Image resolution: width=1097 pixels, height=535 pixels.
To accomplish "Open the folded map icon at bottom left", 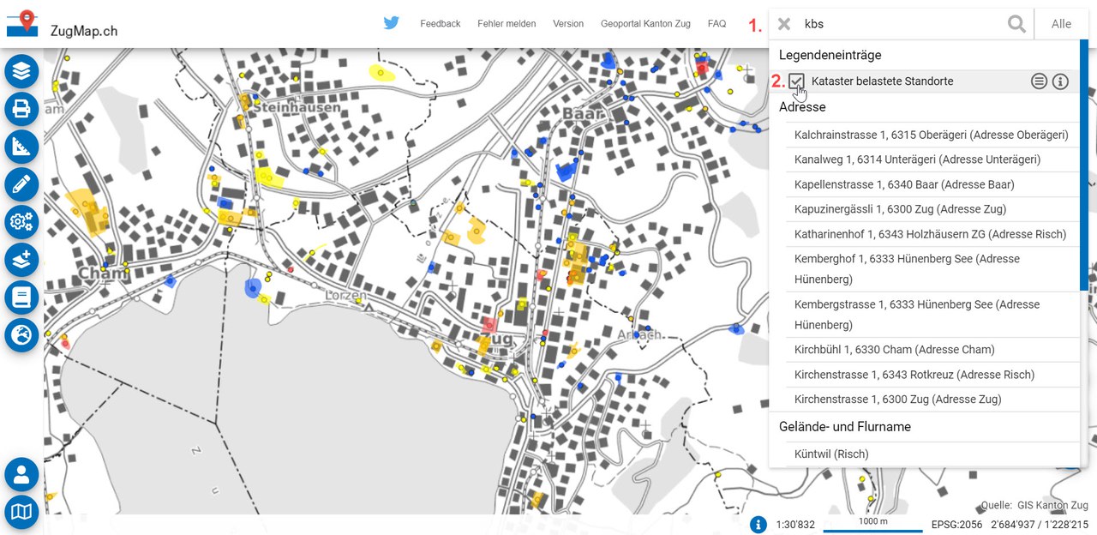I will pos(21,512).
